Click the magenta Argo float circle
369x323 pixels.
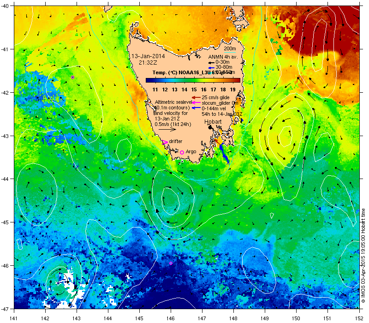tap(182, 152)
